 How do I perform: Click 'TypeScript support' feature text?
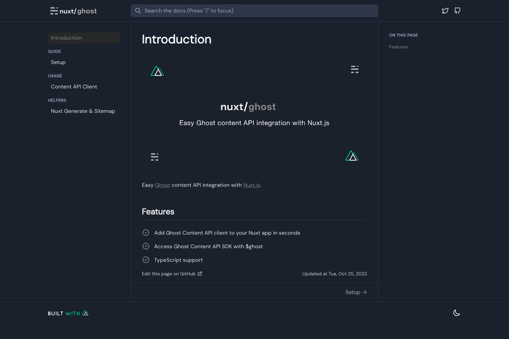point(178,260)
